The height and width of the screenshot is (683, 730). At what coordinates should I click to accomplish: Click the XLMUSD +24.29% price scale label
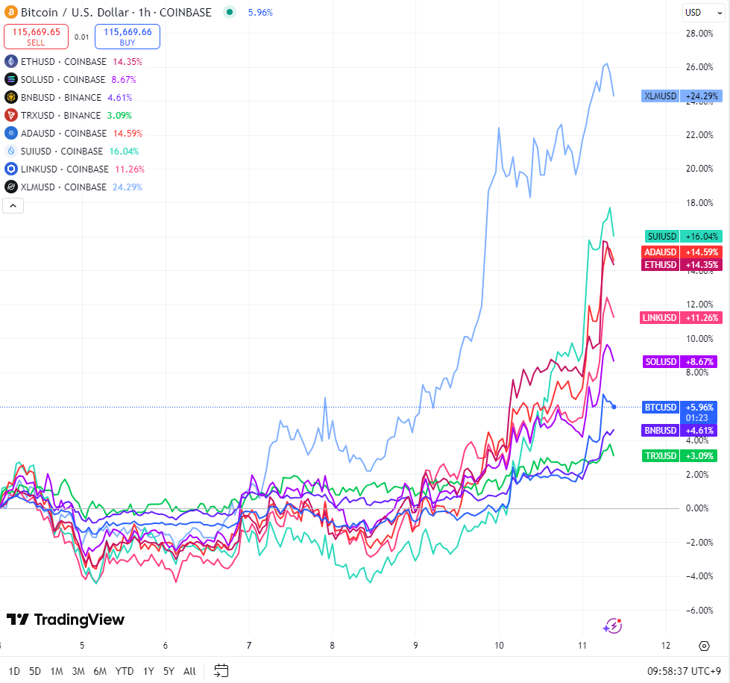pos(682,96)
